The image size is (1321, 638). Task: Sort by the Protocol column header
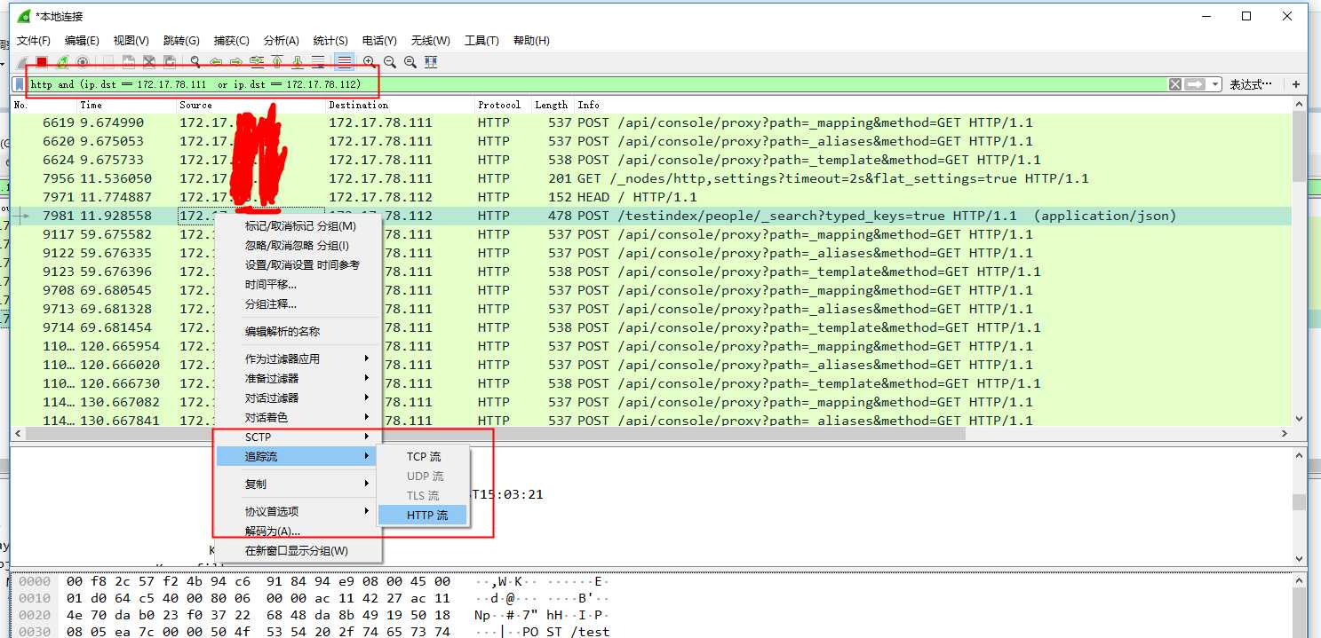coord(502,105)
